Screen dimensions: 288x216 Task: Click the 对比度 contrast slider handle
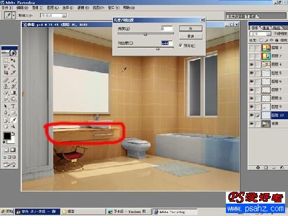[158, 48]
